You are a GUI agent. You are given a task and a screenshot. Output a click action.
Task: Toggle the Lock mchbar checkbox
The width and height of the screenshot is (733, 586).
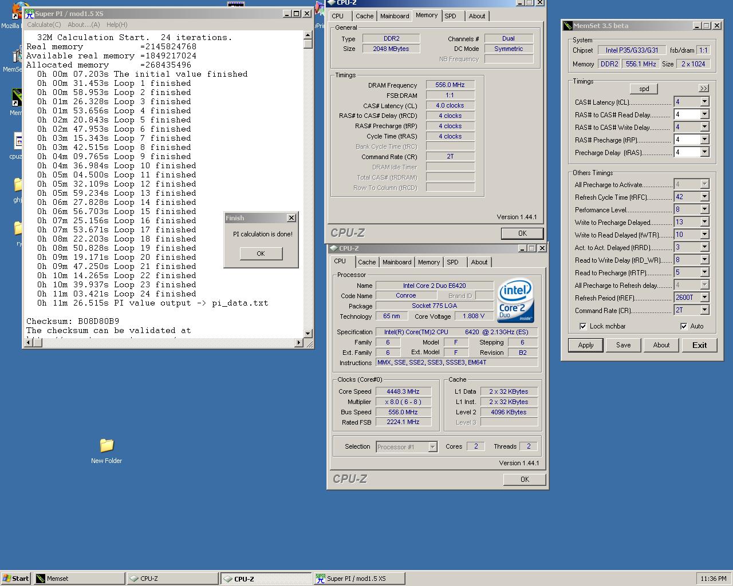coord(583,326)
